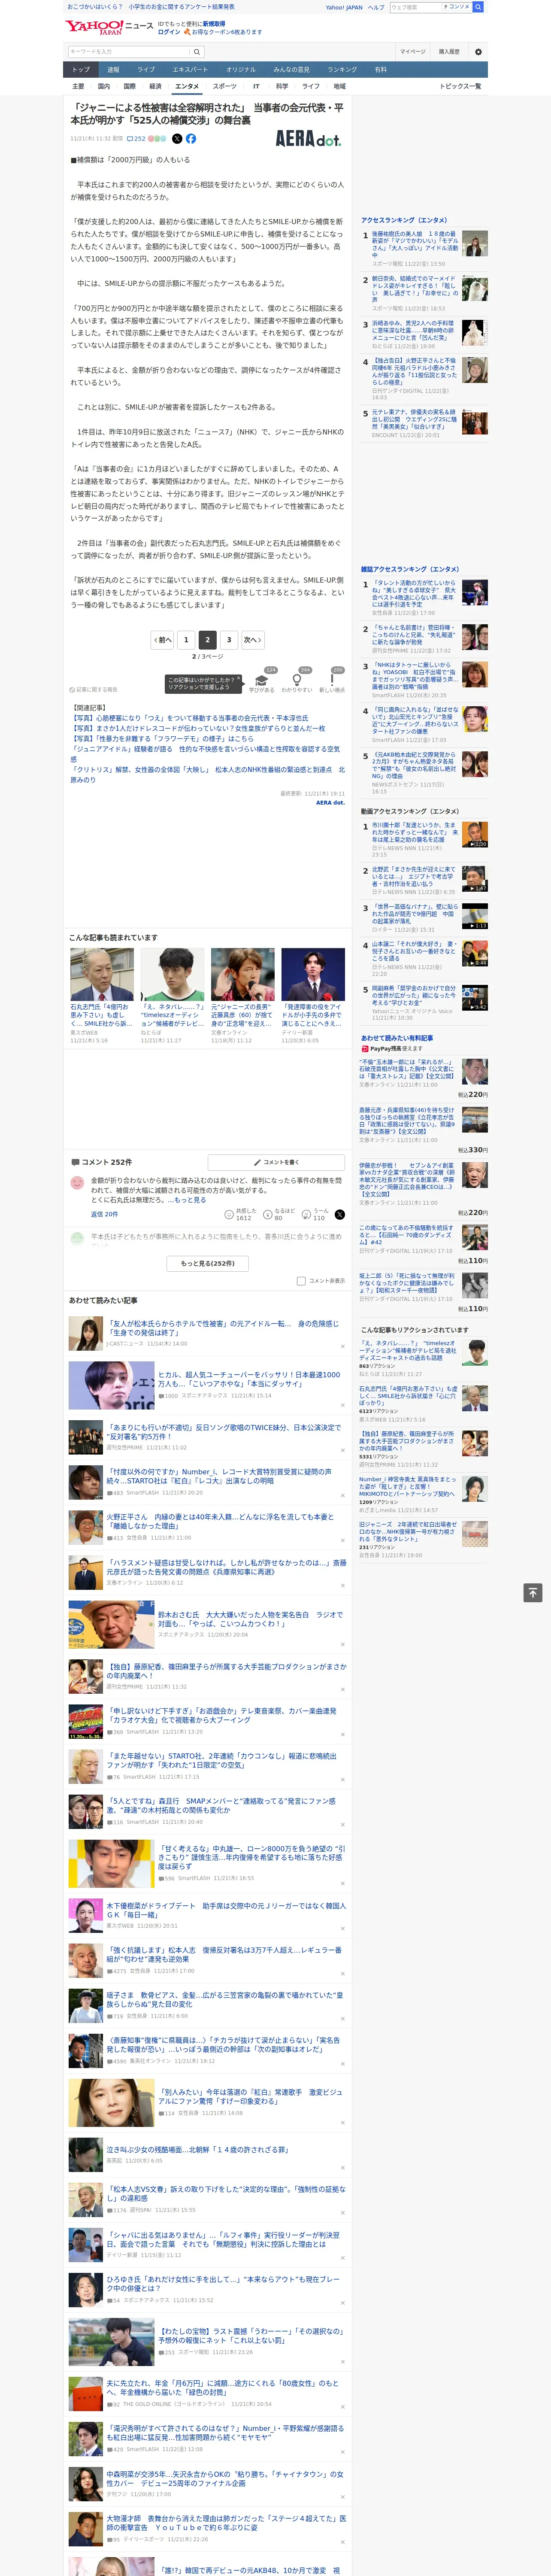This screenshot has height=2576, width=551.
Task: Go to previous page 前へ
Action: tap(162, 640)
